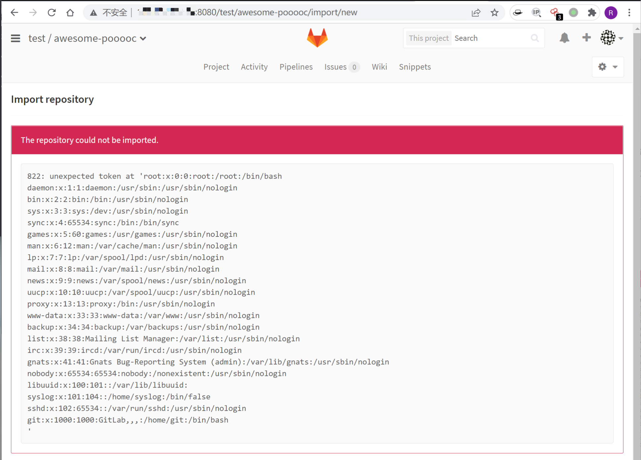Click the plus new project icon
This screenshot has height=460, width=641.
click(x=586, y=38)
